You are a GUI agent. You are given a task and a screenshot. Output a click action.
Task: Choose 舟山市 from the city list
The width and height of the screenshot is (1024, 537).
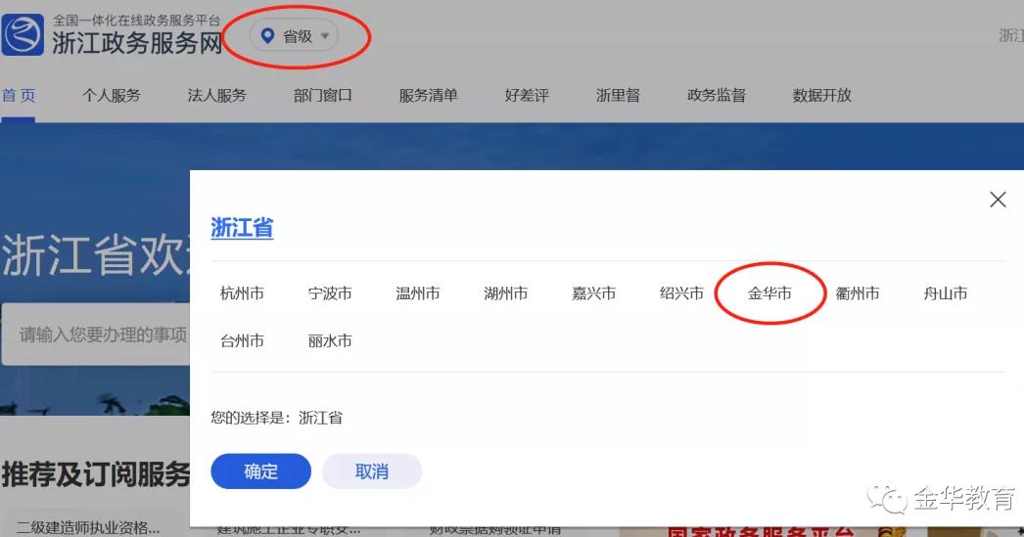point(946,292)
